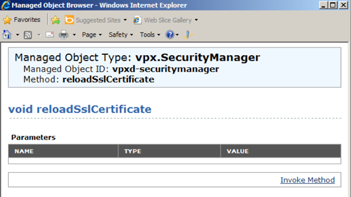Click the Print icon
Viewport: 351px width, 197px height.
tap(64, 34)
